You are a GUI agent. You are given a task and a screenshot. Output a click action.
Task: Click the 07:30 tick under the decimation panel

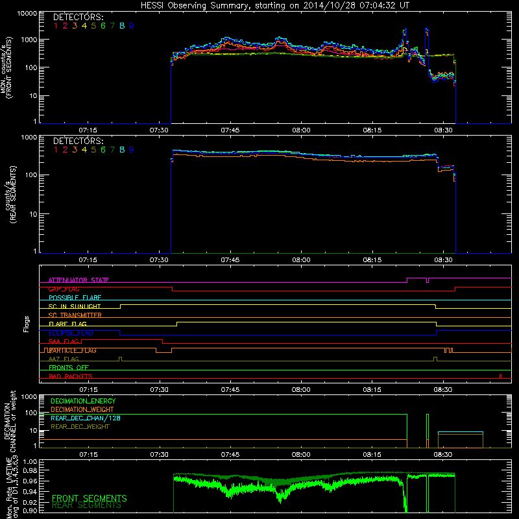(159, 455)
